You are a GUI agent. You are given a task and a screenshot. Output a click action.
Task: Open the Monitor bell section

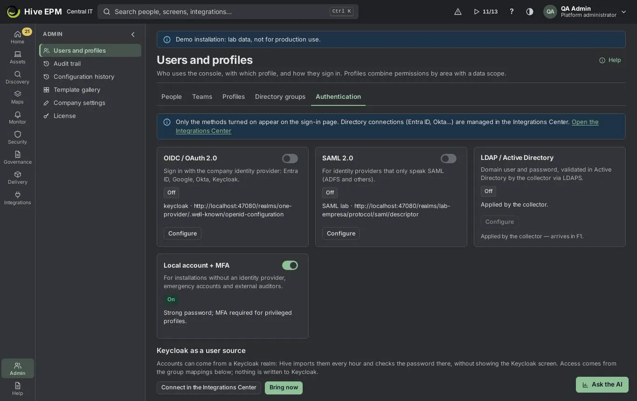tap(17, 118)
